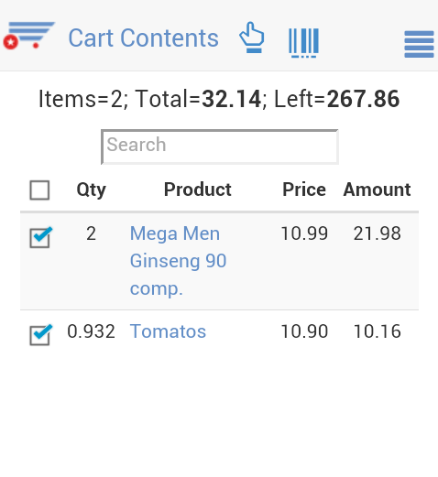Open the Mega Men Ginseng 90 comp. link
438x477 pixels.
[x=178, y=261]
